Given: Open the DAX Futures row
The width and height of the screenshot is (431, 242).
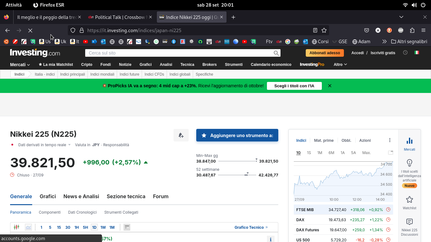Looking at the screenshot, I should pos(343,230).
